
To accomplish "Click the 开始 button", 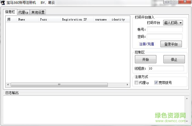I will click(146, 59).
